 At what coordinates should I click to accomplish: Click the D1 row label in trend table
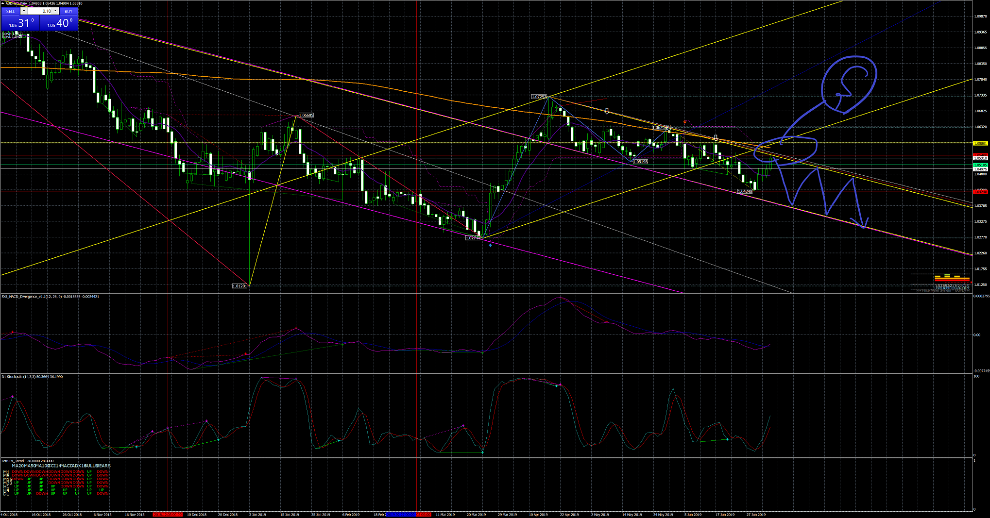pos(6,494)
